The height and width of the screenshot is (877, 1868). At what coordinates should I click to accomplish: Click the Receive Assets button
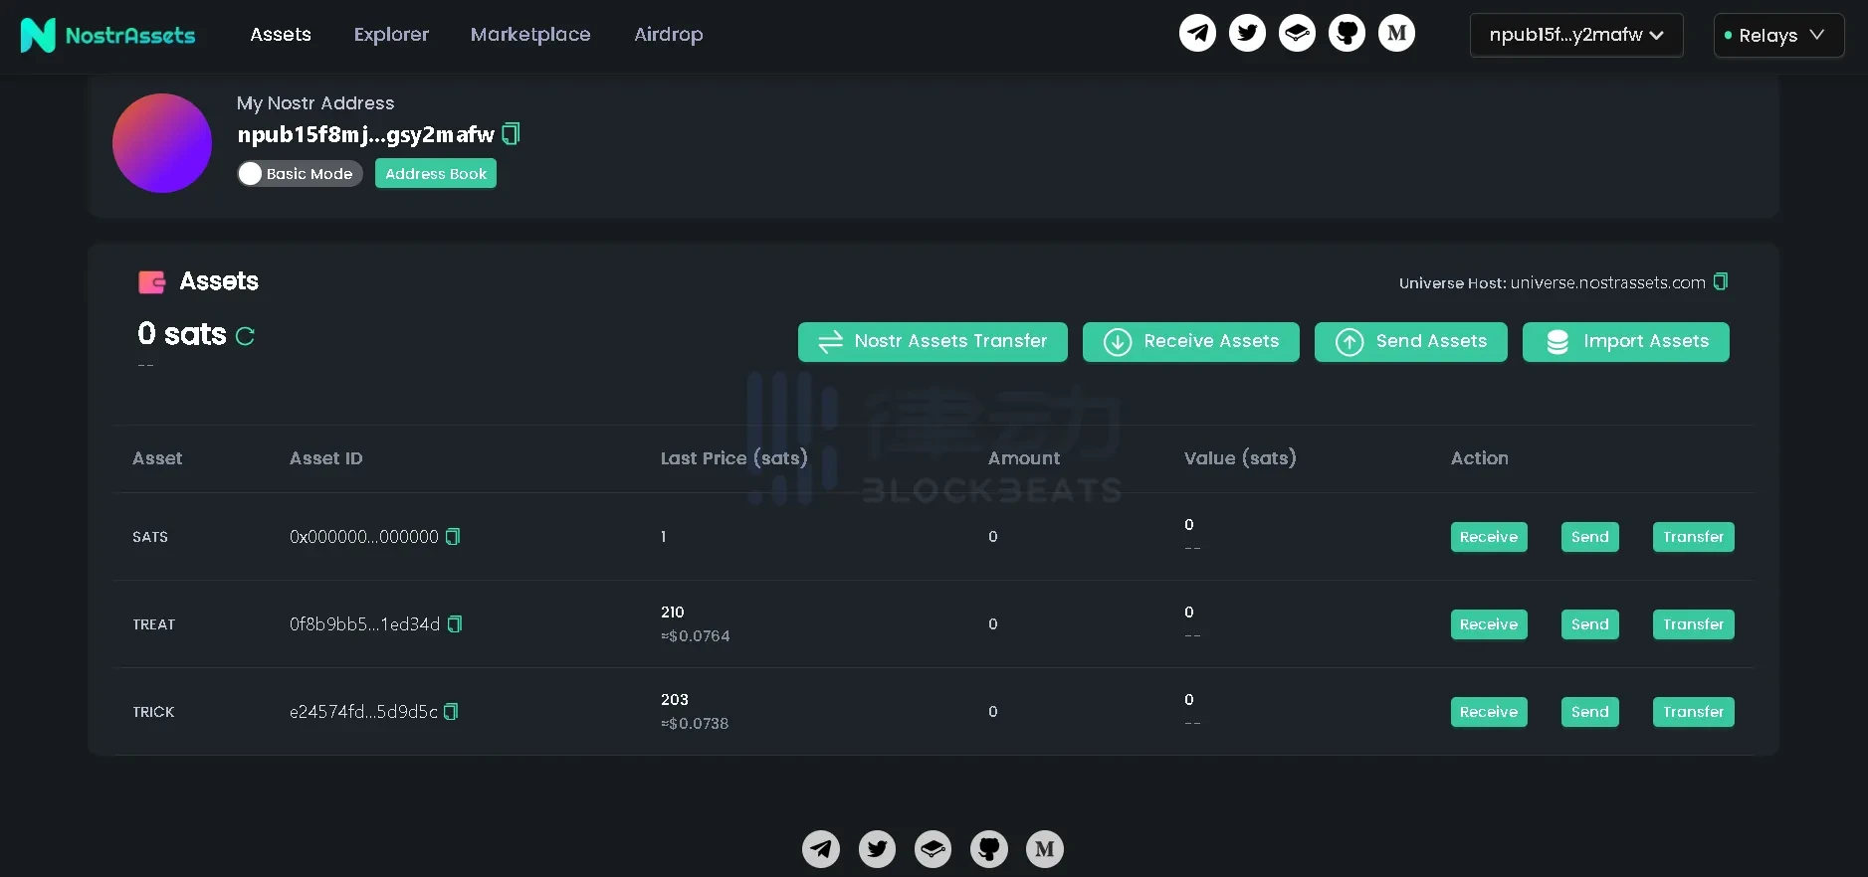click(1191, 341)
